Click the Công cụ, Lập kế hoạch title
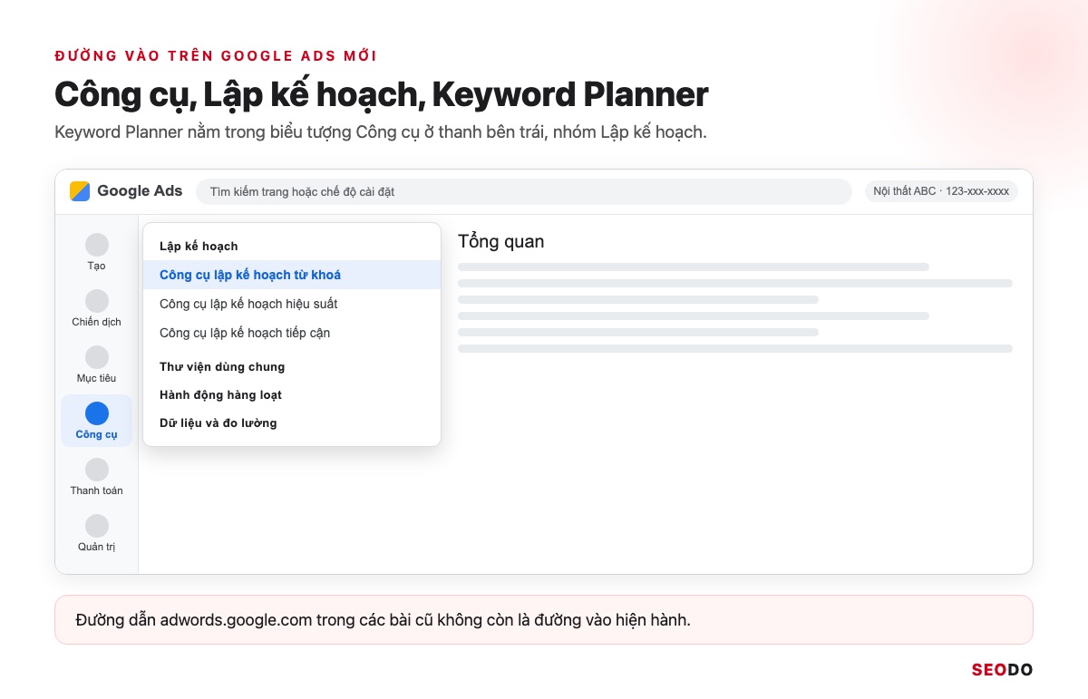This screenshot has height=699, width=1088. pyautogui.click(x=382, y=95)
